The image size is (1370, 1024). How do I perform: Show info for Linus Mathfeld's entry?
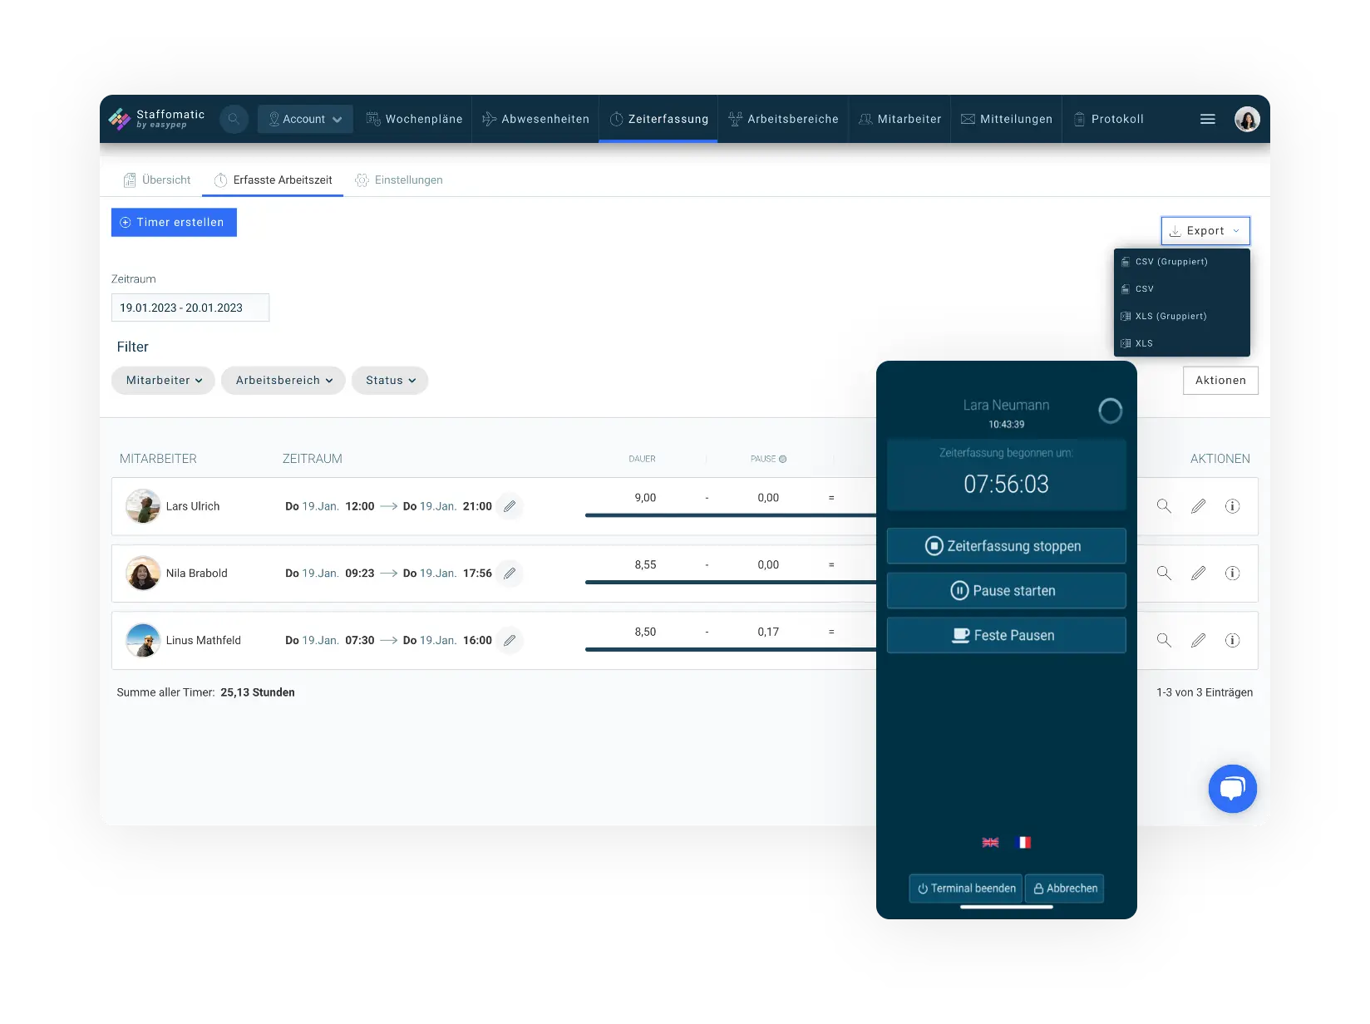pos(1233,640)
